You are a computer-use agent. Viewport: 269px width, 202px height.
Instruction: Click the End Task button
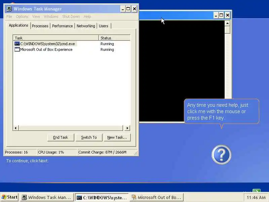coord(61,137)
